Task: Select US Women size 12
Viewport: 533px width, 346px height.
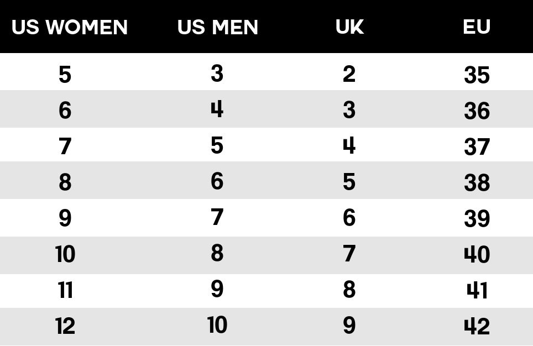Action: tap(65, 326)
